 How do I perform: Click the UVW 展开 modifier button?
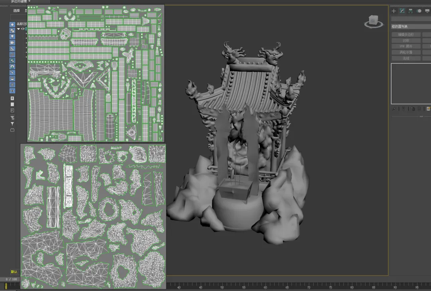click(x=406, y=46)
